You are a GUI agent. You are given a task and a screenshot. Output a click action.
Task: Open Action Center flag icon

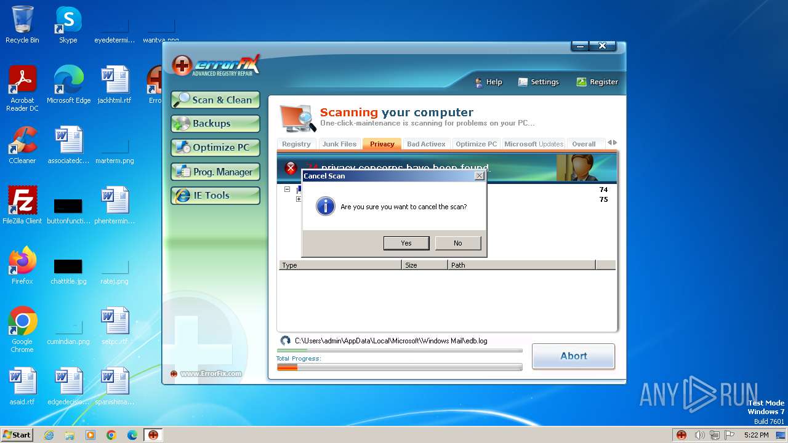[730, 435]
